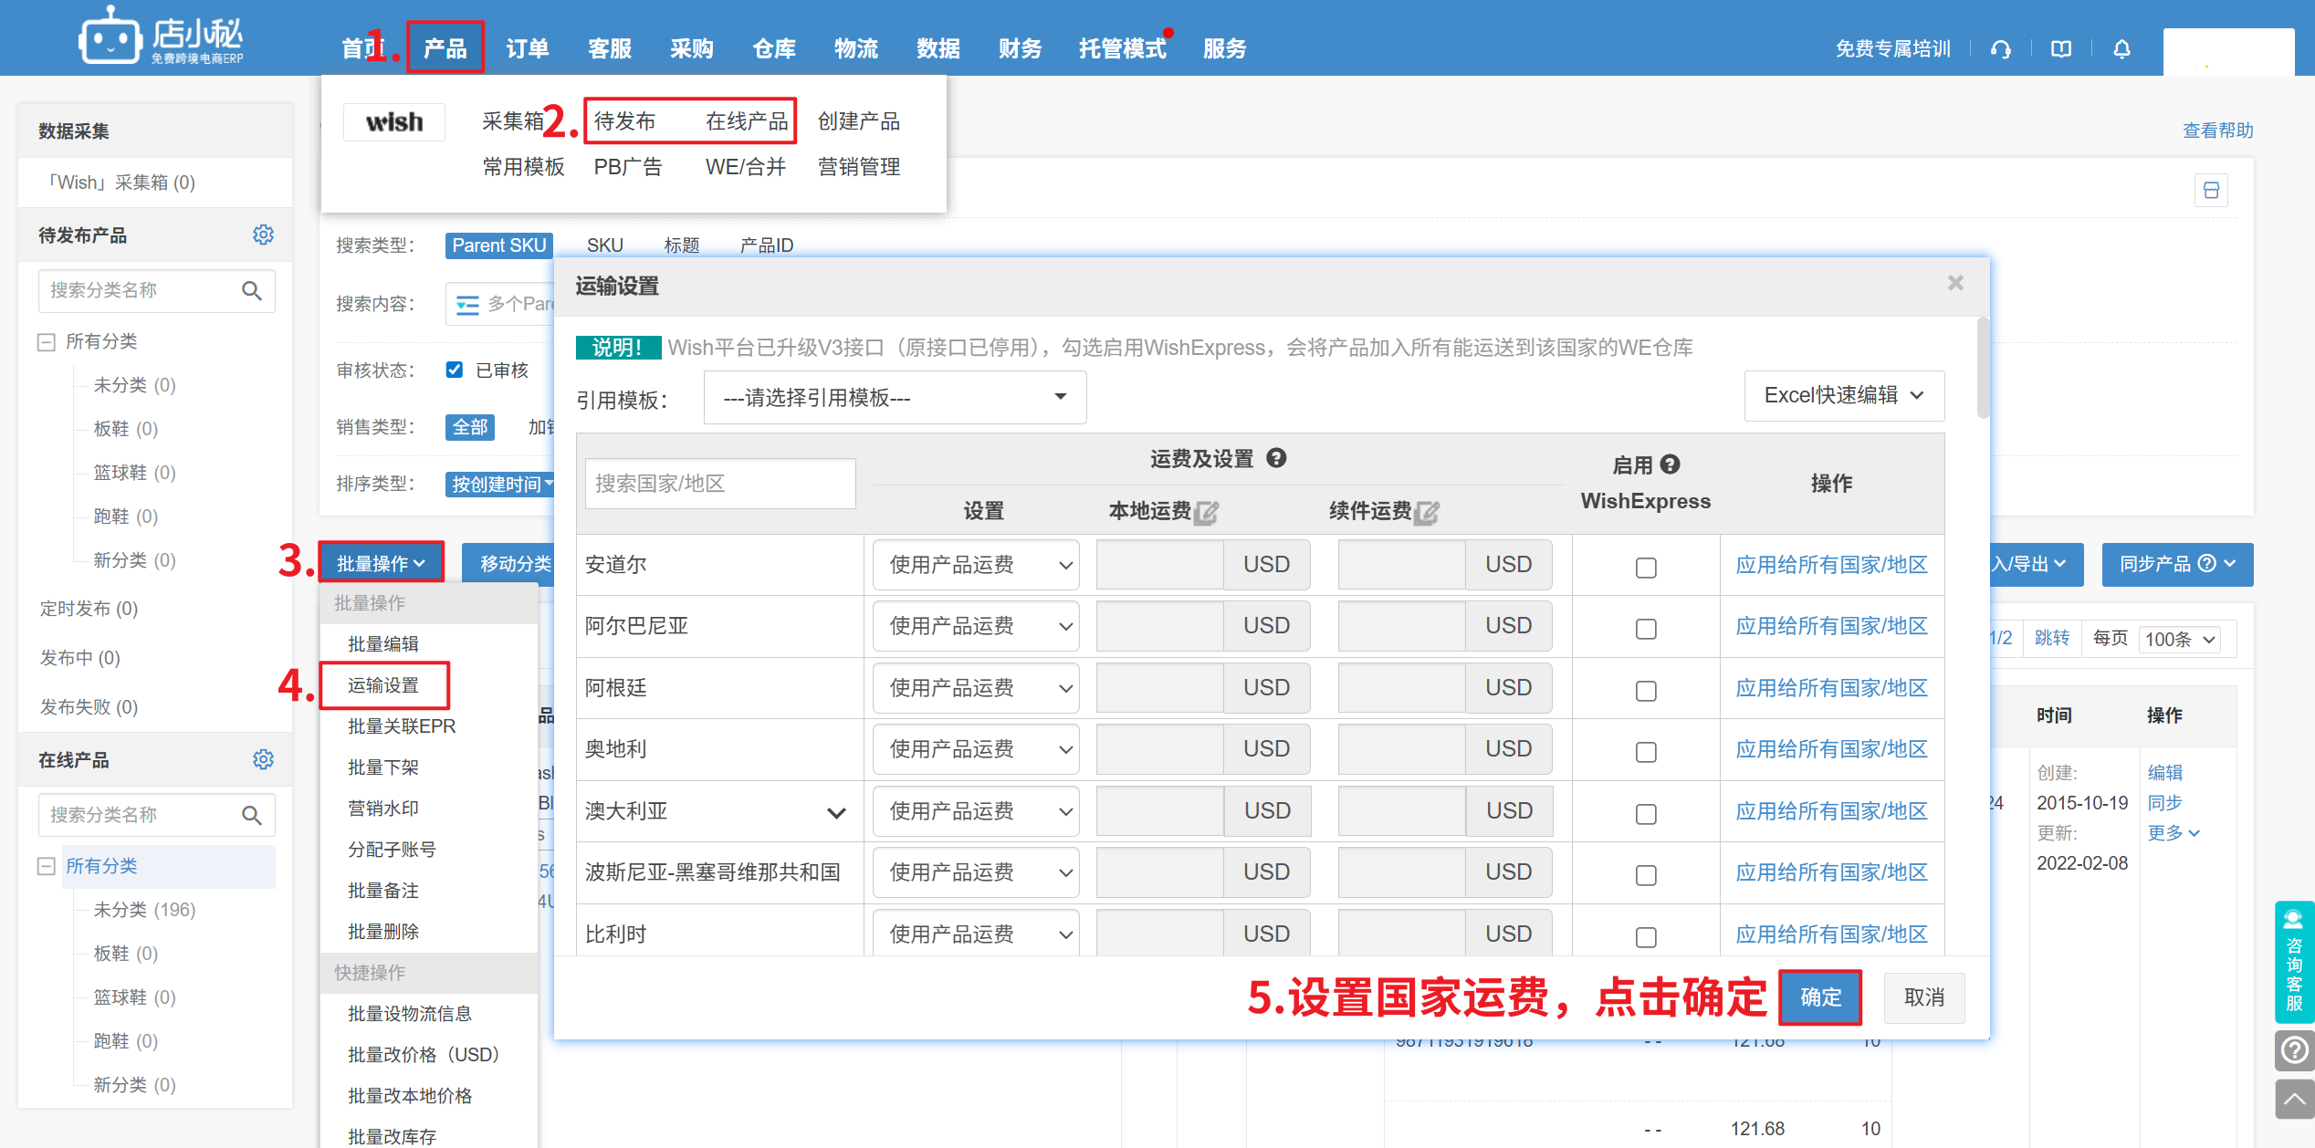
Task: Open settings gear for 待发布产品 section
Action: (263, 235)
